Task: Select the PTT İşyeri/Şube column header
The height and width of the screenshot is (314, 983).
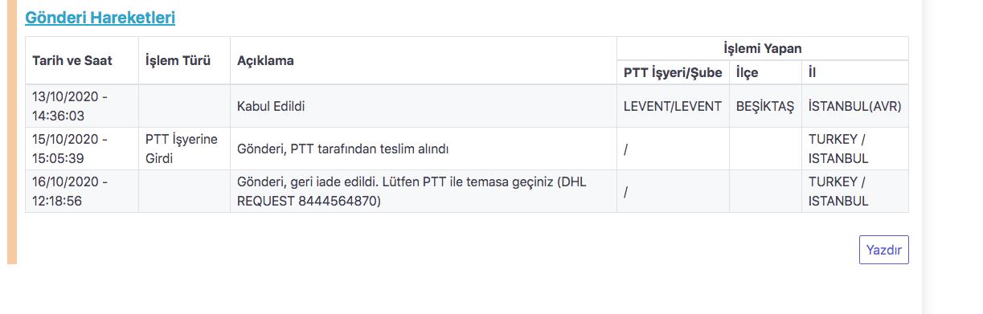Action: pyautogui.click(x=673, y=72)
